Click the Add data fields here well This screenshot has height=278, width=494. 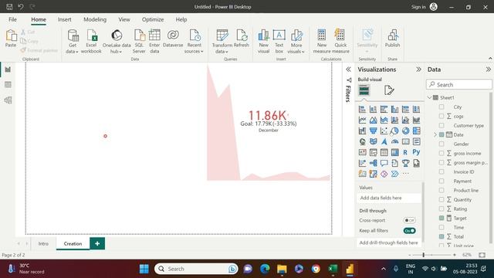pos(390,198)
